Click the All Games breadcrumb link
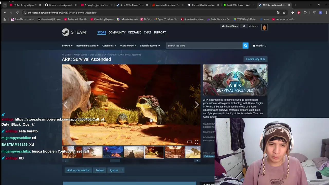 pyautogui.click(x=67, y=55)
